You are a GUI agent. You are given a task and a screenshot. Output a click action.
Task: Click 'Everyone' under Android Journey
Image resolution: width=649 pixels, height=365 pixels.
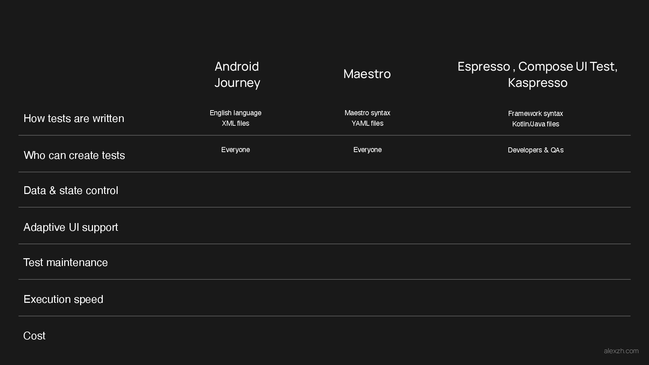pyautogui.click(x=236, y=150)
